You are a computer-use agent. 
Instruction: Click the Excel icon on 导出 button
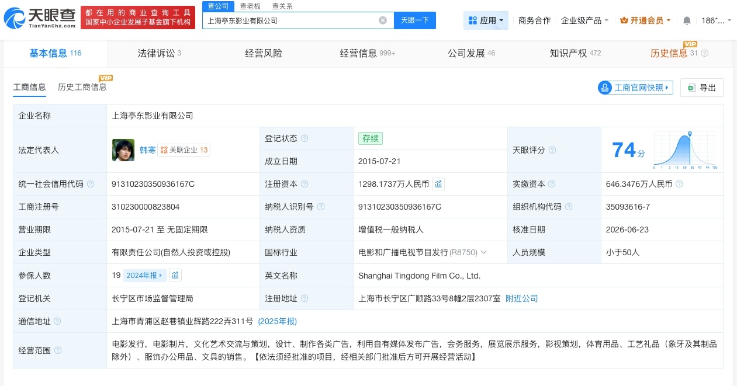click(692, 88)
